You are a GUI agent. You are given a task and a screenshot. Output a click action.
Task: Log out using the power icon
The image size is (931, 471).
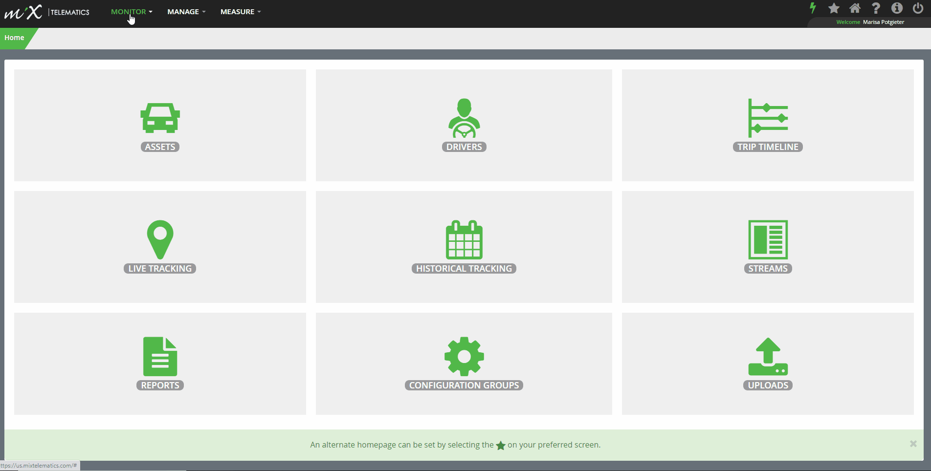point(918,8)
